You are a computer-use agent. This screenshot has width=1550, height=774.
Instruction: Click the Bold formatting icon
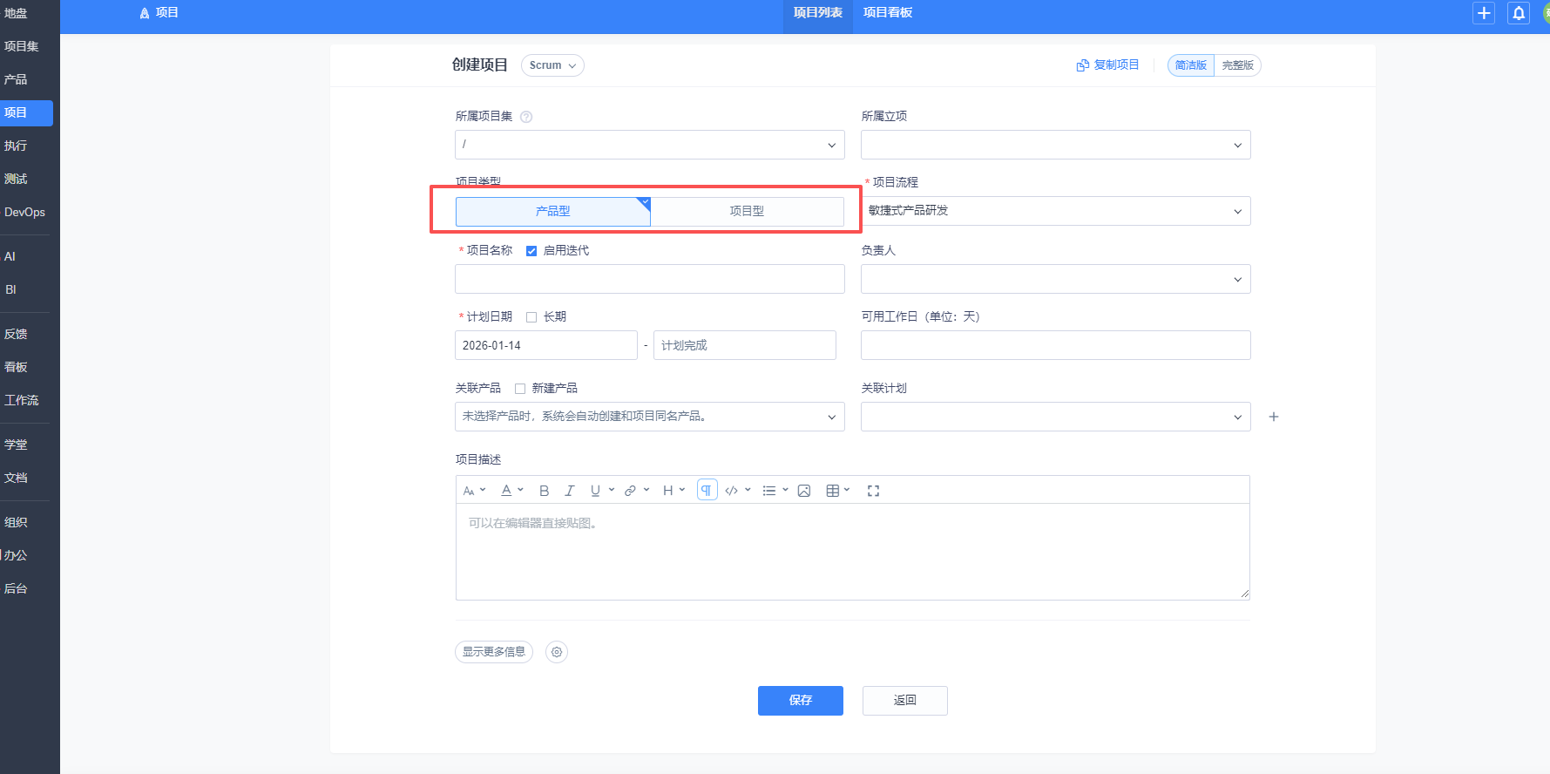[x=544, y=491]
